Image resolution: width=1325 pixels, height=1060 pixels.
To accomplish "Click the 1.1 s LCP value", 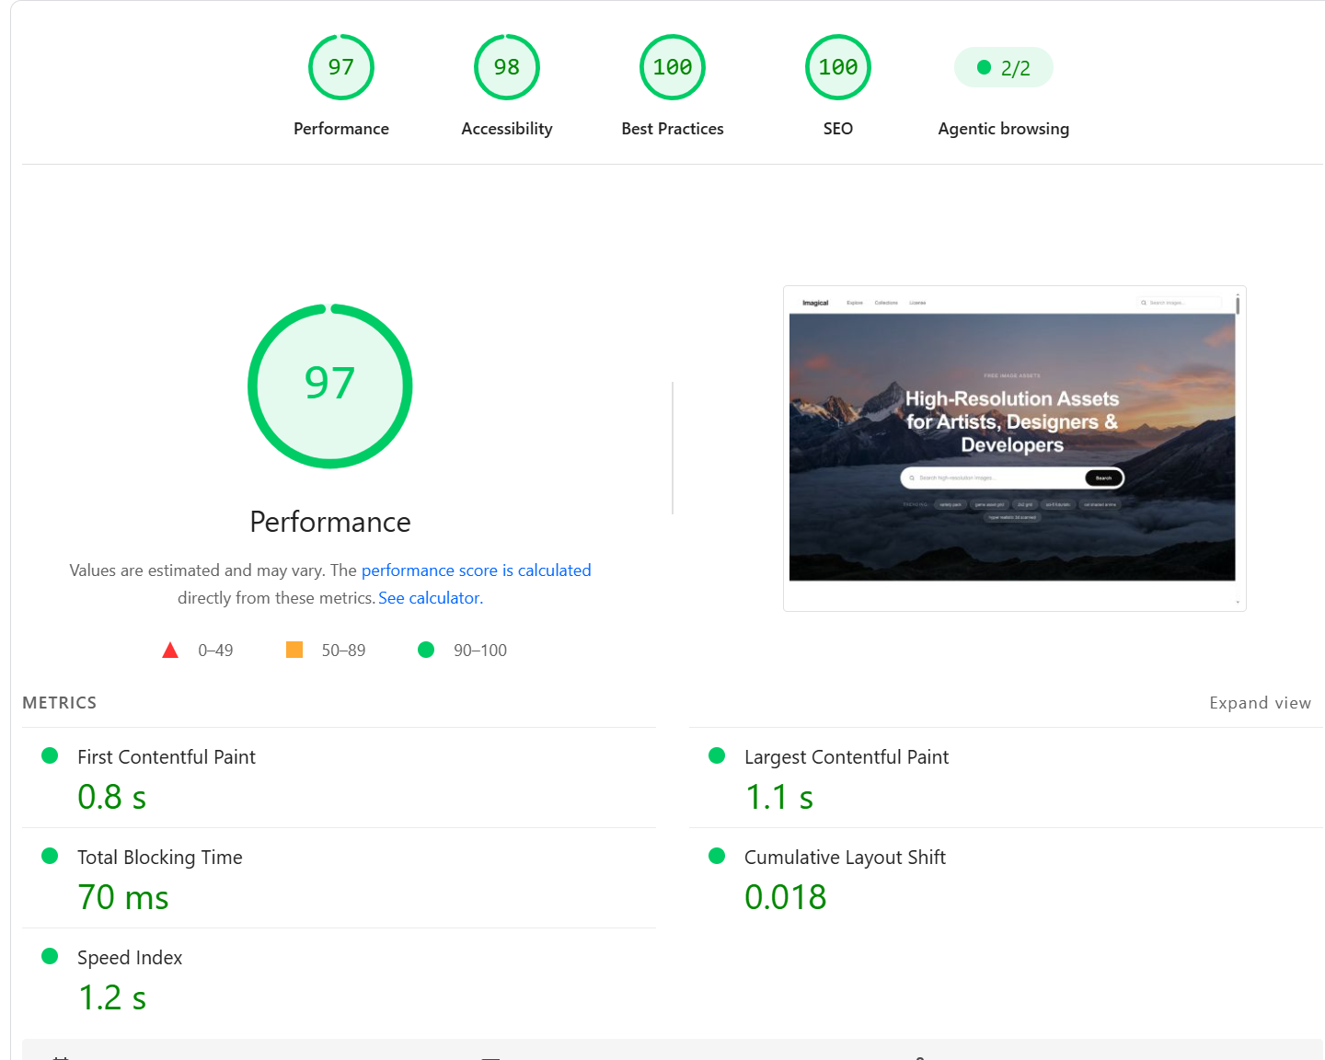I will [779, 797].
